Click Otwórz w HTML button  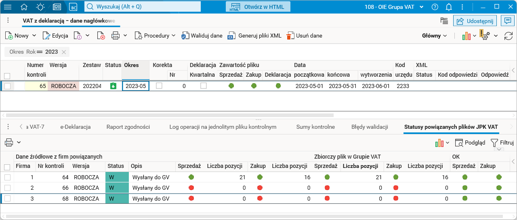pos(258,7)
